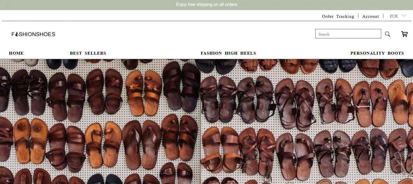Image resolution: width=413 pixels, height=184 pixels.
Task: Expand the EUR currency dropdown
Action: click(x=398, y=16)
